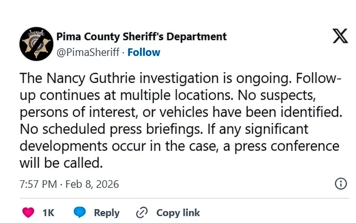The height and width of the screenshot is (223, 356).
Task: Open the 7:57 PM timestamp link
Action: tap(39, 184)
